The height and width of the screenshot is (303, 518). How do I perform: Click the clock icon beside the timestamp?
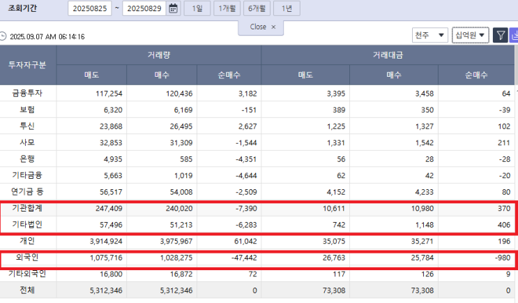pyautogui.click(x=3, y=36)
